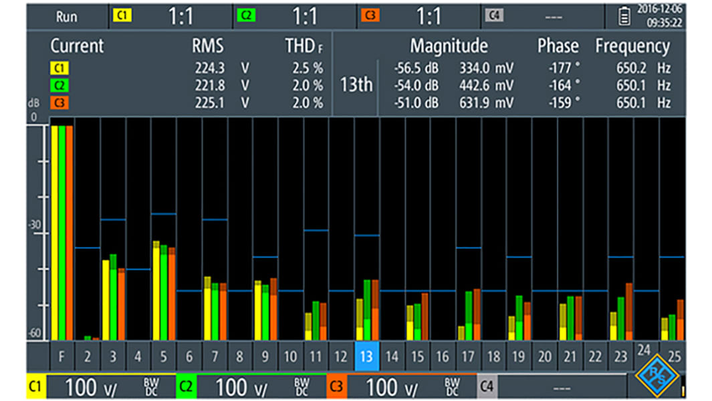Select harmonic 22 on the axis
This screenshot has width=712, height=401.
point(595,356)
